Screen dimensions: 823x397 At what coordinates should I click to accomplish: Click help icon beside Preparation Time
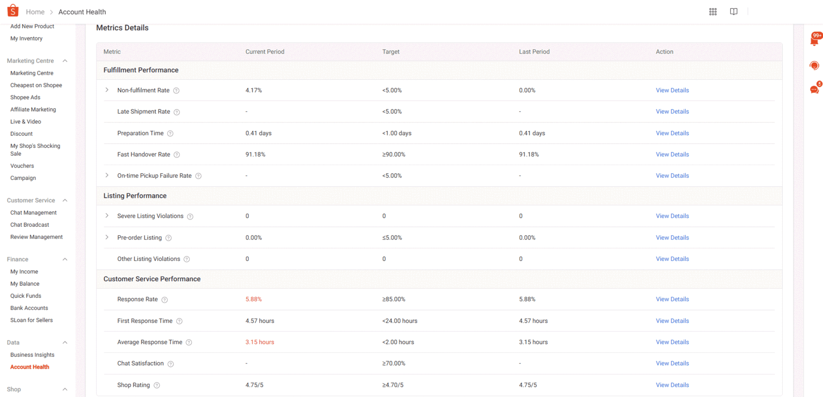point(170,133)
